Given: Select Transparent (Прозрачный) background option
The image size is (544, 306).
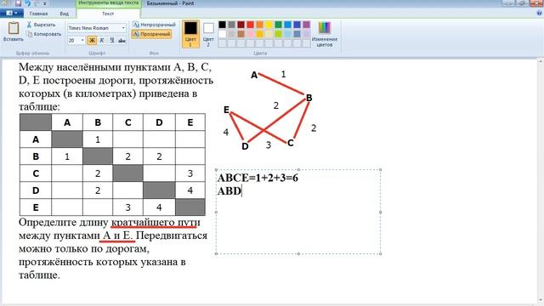Looking at the screenshot, I should tap(151, 34).
